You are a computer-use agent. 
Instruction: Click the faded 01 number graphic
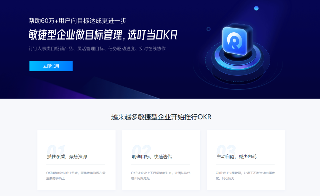click(56, 150)
